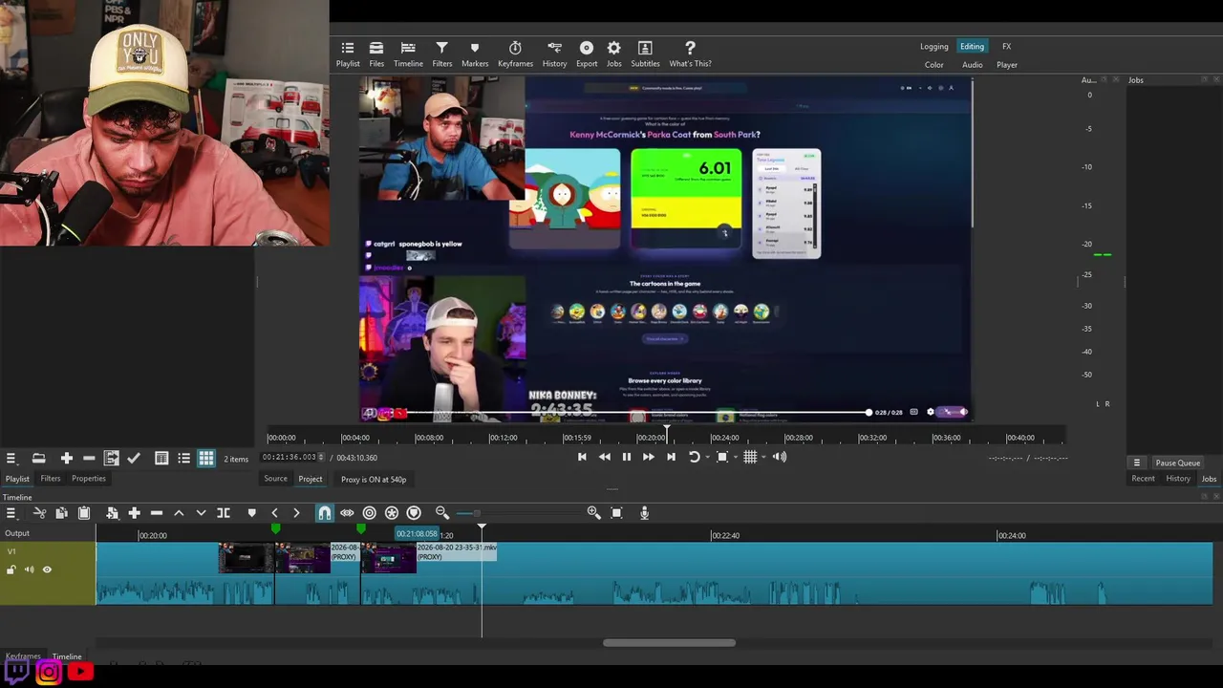
Task: Show the Timeline panel via the toolbar icon
Action: click(x=408, y=54)
